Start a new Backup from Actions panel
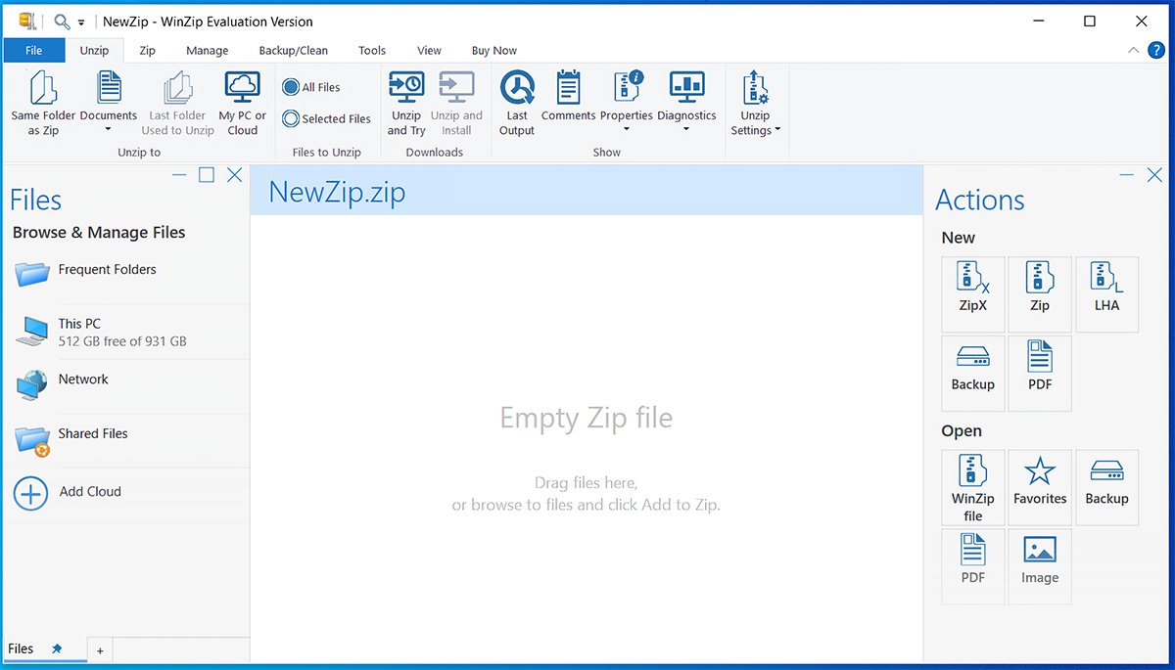This screenshot has width=1175, height=670. (x=972, y=372)
